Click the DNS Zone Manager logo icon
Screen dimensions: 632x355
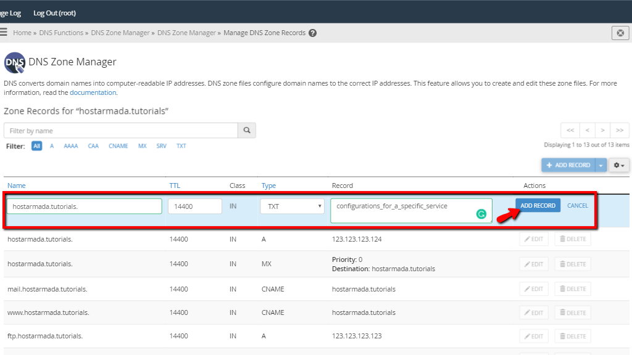15,62
